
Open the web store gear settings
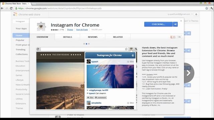tap(196, 14)
